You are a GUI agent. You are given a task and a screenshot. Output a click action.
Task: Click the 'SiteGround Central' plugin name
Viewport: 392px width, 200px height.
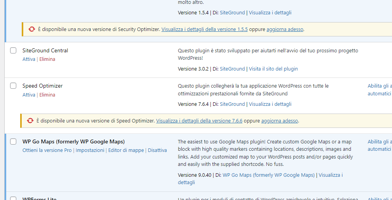pyautogui.click(x=45, y=50)
